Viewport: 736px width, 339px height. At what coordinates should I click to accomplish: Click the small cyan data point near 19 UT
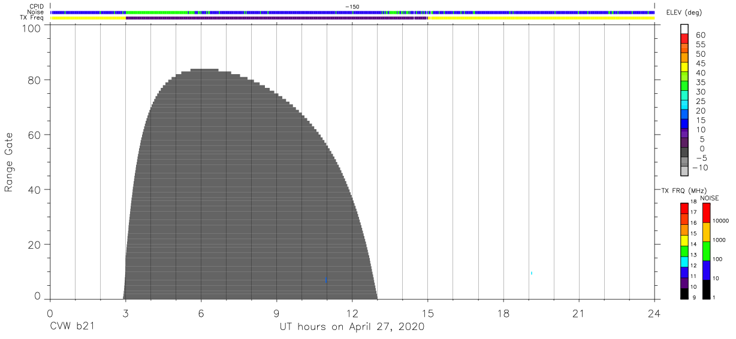click(531, 273)
